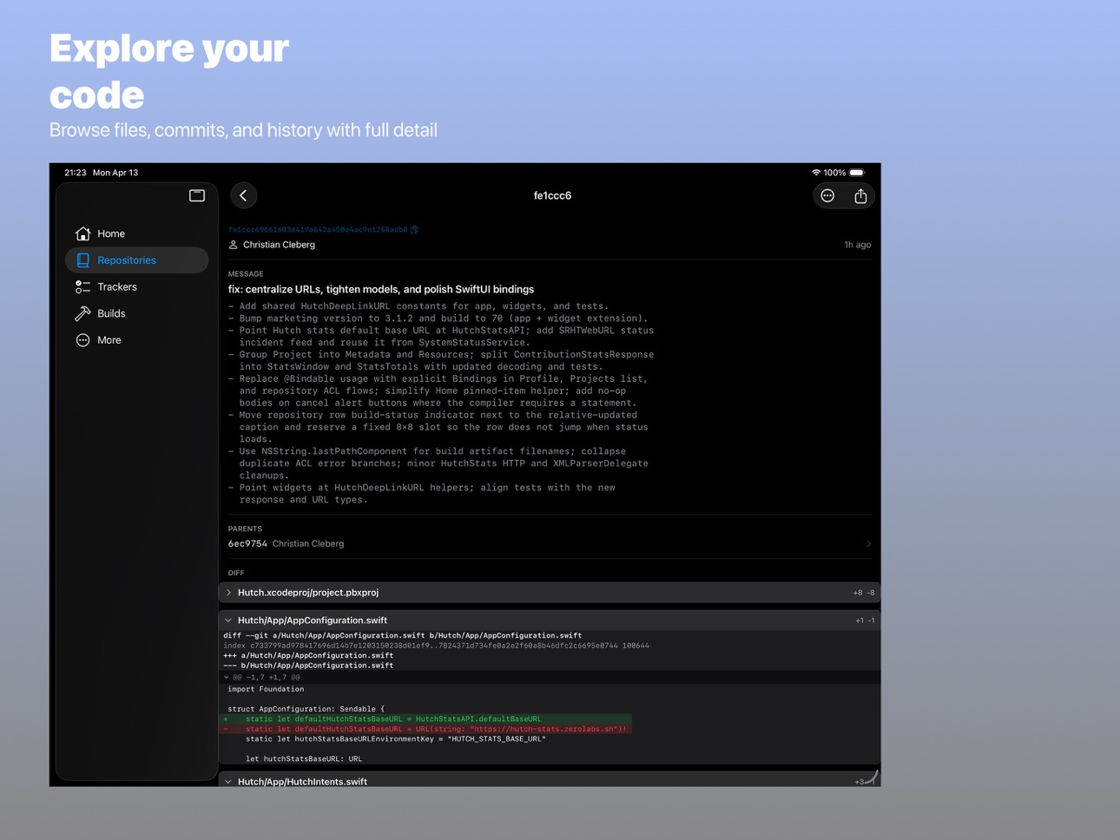This screenshot has height=840, width=1120.
Task: Click the Home house icon
Action: (83, 233)
